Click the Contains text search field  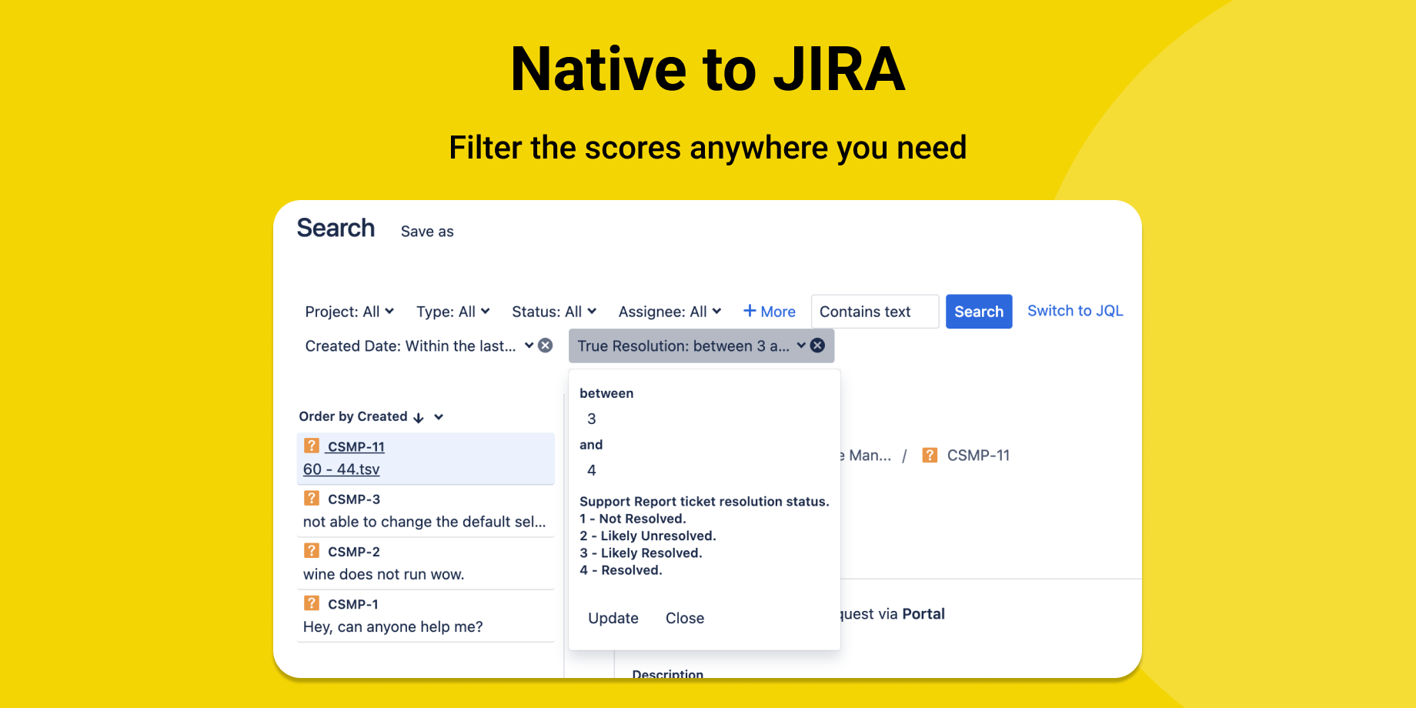coord(875,312)
